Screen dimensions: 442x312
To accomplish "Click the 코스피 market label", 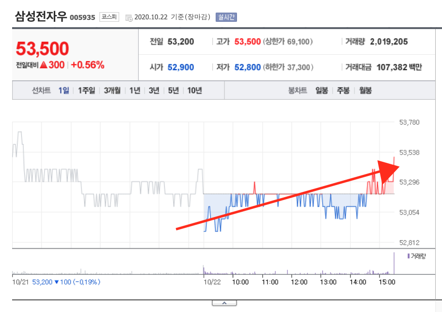I will click(109, 17).
